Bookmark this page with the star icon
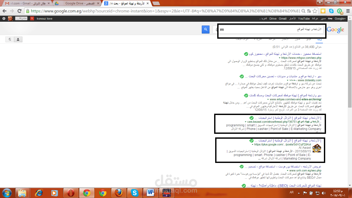The height and width of the screenshot is (198, 352). point(315,11)
